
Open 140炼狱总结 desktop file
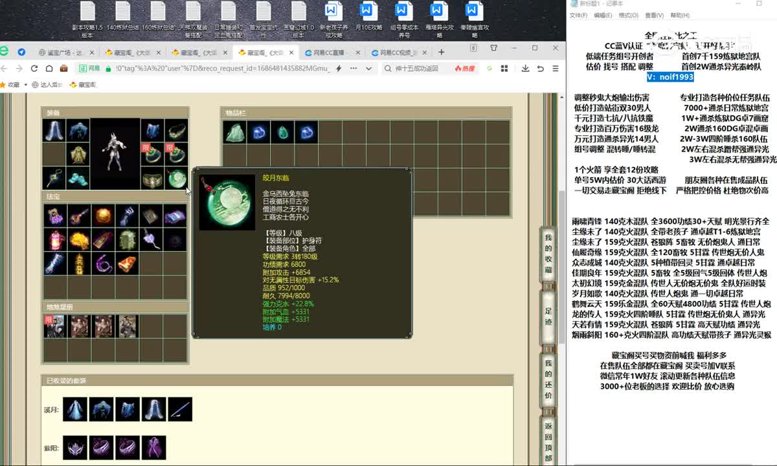122,17
